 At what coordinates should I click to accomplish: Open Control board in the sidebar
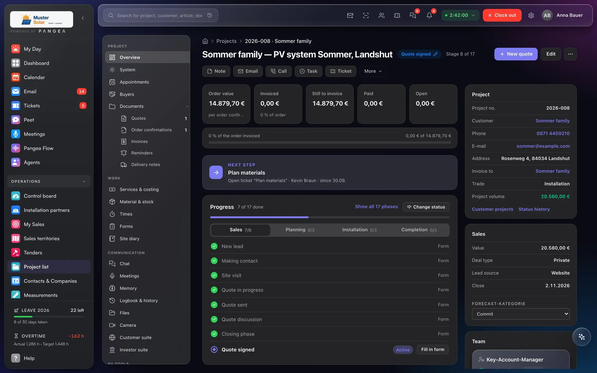pyautogui.click(x=49, y=196)
